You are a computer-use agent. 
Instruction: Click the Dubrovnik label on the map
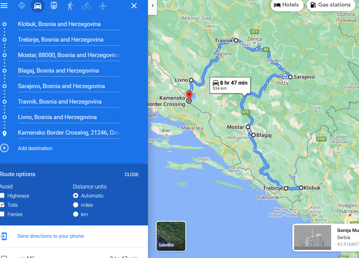point(268,198)
